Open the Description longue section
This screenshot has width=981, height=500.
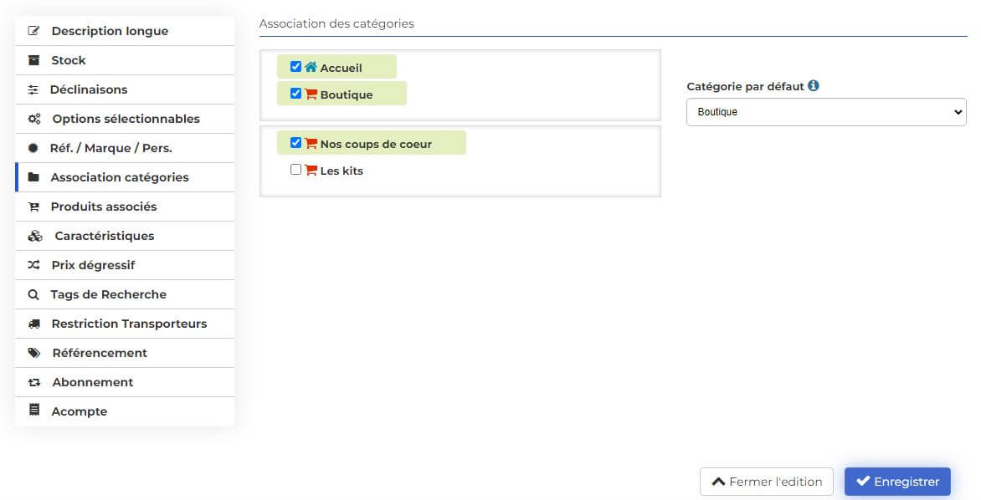[x=125, y=31]
